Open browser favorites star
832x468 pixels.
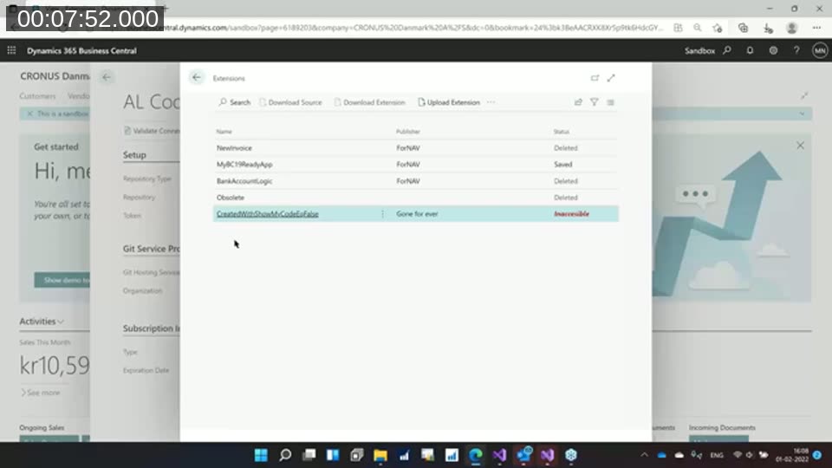tap(718, 28)
